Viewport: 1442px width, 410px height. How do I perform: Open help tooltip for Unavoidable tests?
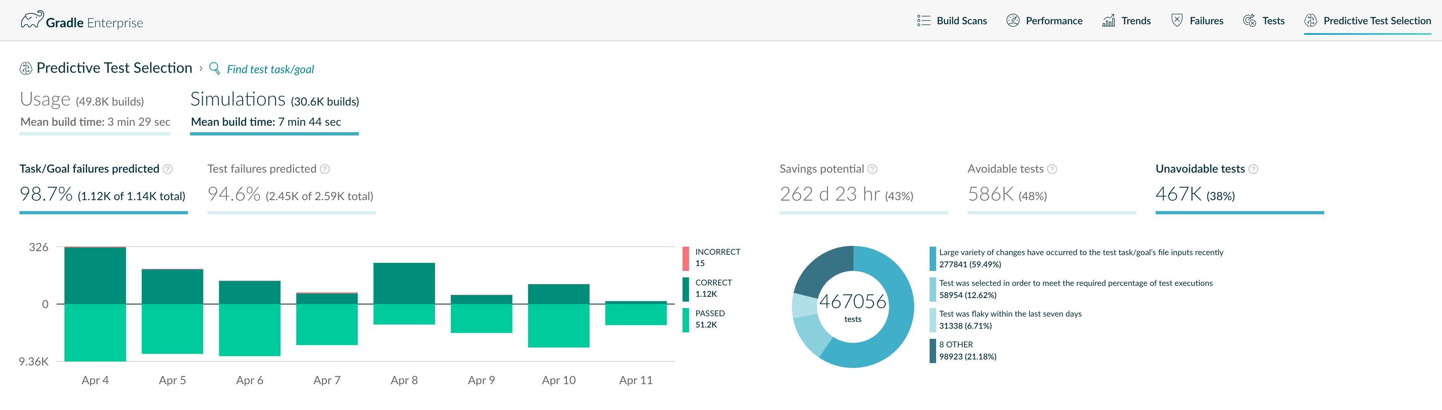pos(1253,169)
